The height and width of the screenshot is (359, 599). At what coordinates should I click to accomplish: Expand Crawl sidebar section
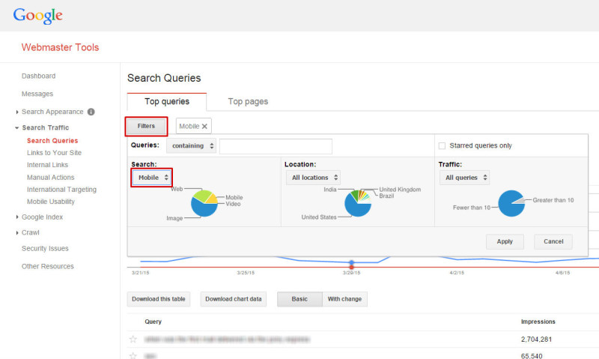click(17, 233)
